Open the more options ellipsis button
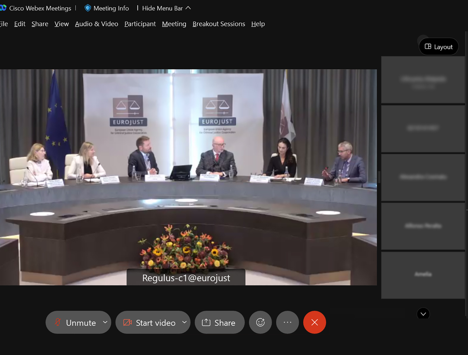This screenshot has width=468, height=355. pyautogui.click(x=288, y=322)
